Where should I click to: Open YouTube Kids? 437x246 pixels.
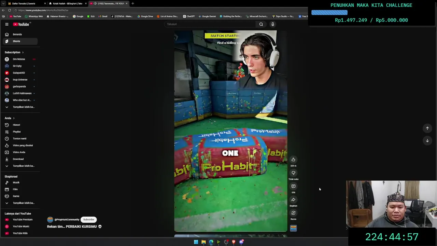click(20, 233)
